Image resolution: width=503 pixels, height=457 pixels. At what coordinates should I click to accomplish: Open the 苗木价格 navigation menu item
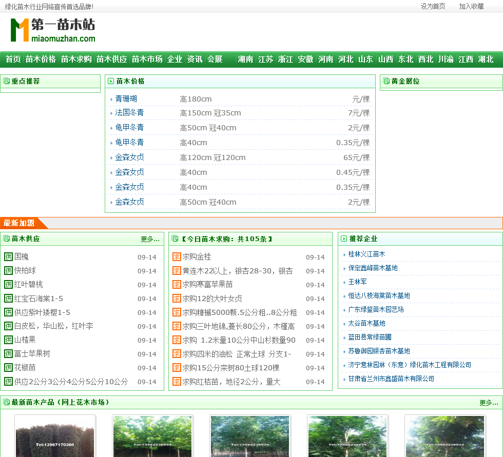[41, 59]
